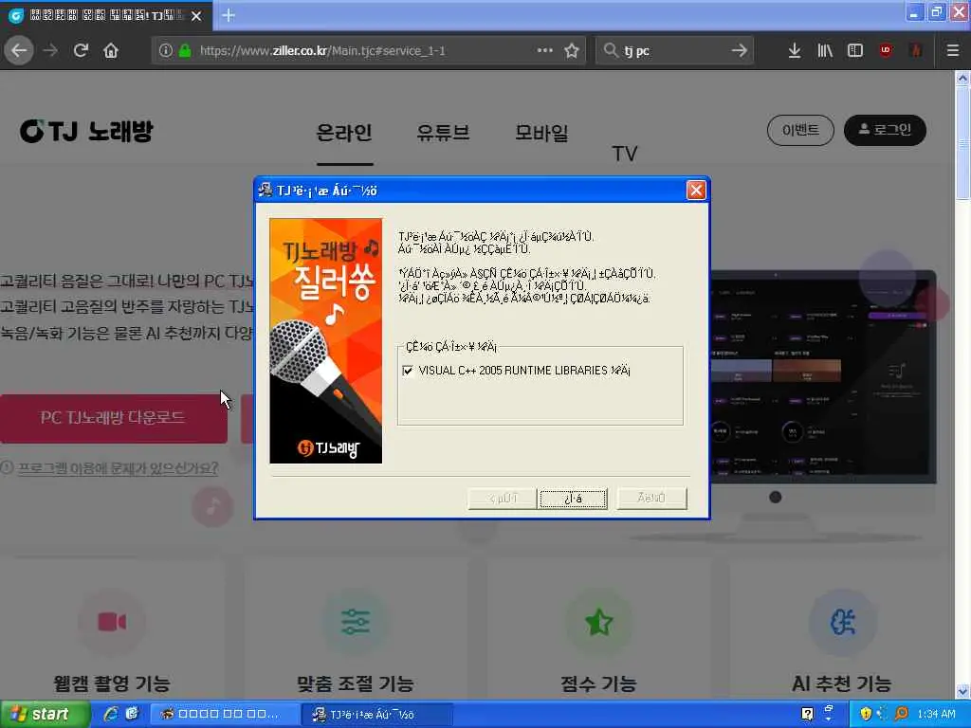Select the 모바일 navigation tab
This screenshot has height=728, width=971.
click(x=541, y=133)
